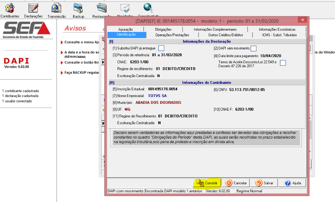Viewport: 335px width, 202px height.
Task: Click the 'Consulte o menu' notice line
Action: coord(82,42)
